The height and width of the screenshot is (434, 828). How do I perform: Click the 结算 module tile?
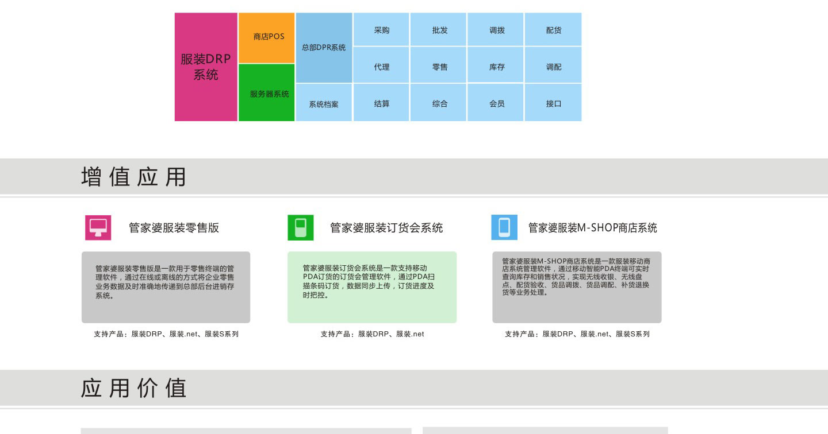(x=381, y=103)
